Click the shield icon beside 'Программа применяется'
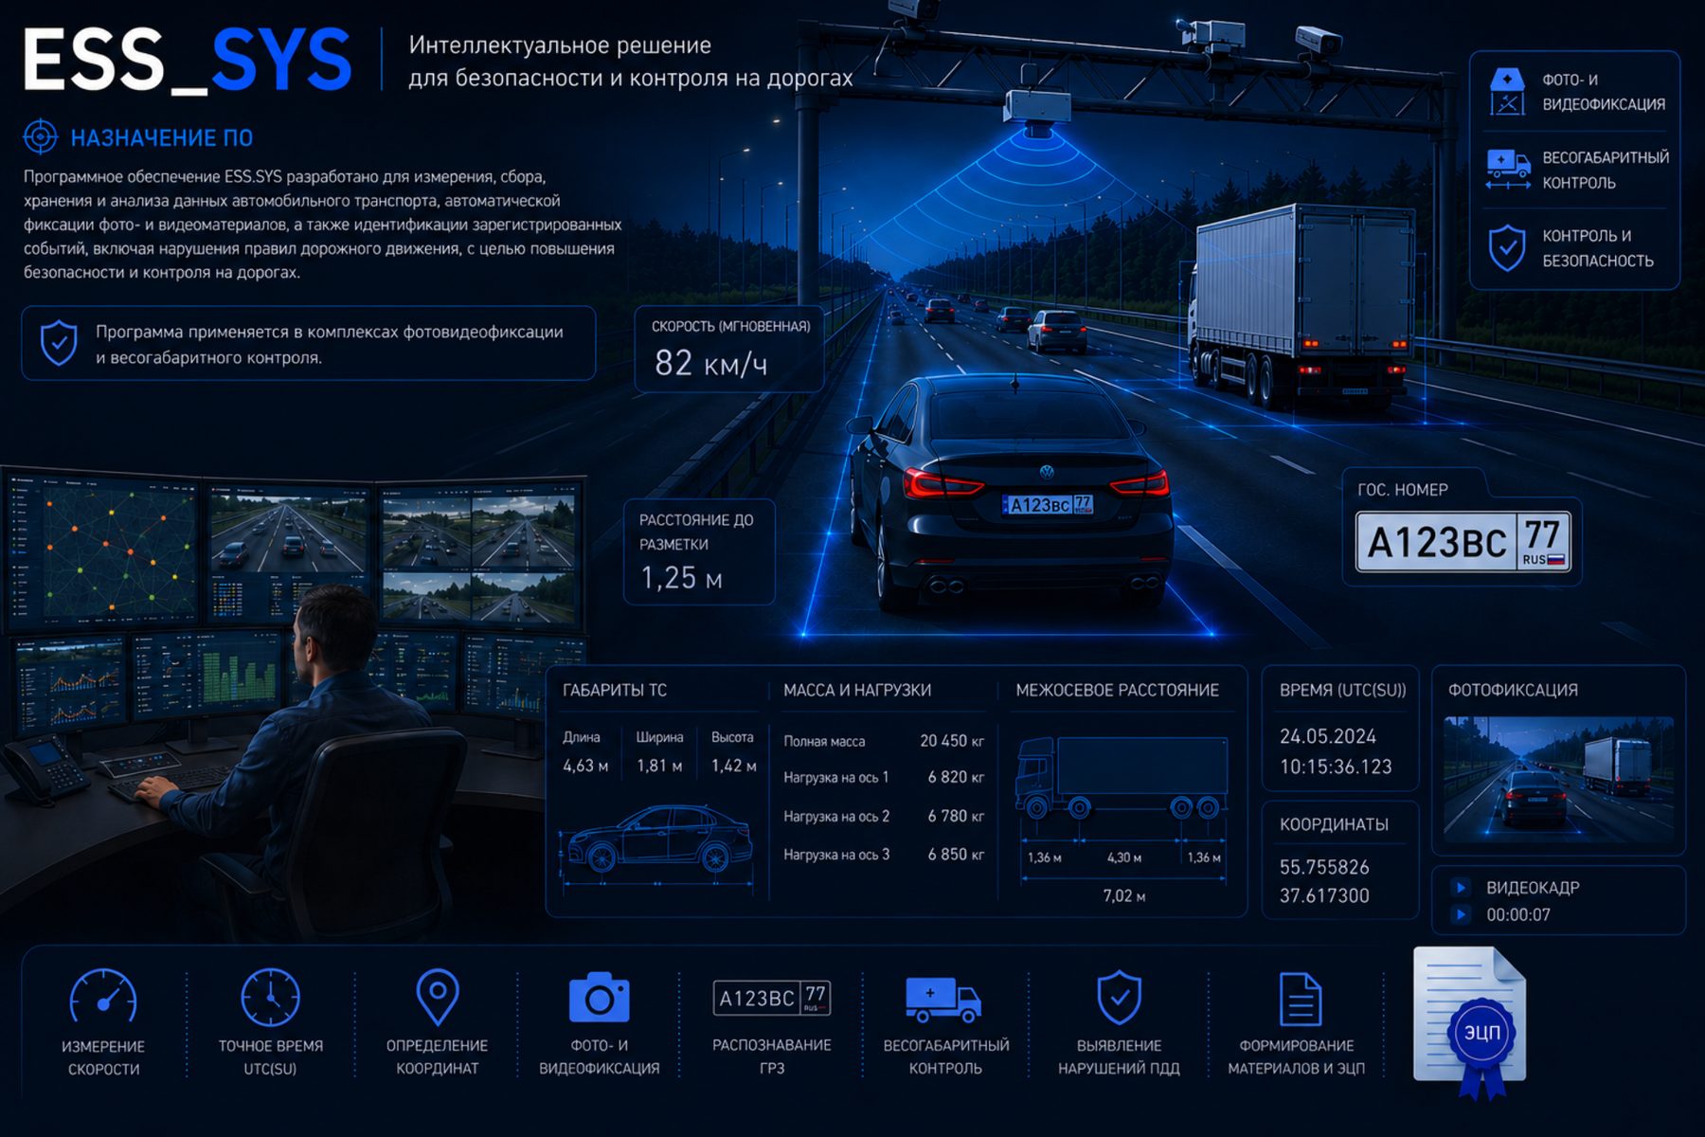Viewport: 1705px width, 1137px height. coord(59,342)
